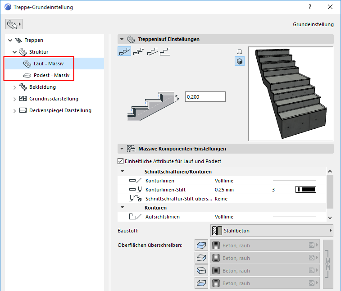Collapse the Schnittschraffuren/Konturen group
Image resolution: width=341 pixels, height=291 pixels.
pyautogui.click(x=123, y=171)
